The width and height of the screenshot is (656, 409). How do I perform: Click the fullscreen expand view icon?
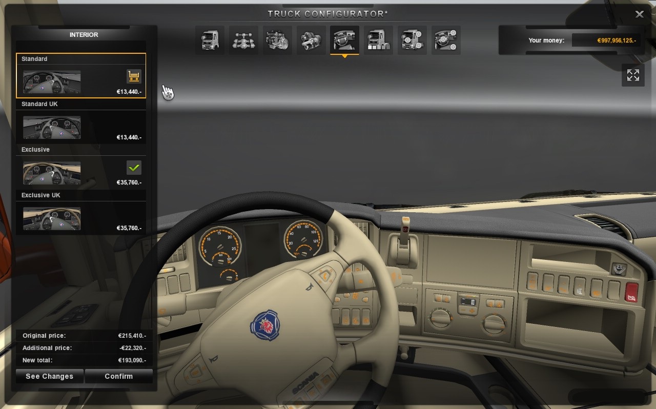[x=633, y=75]
